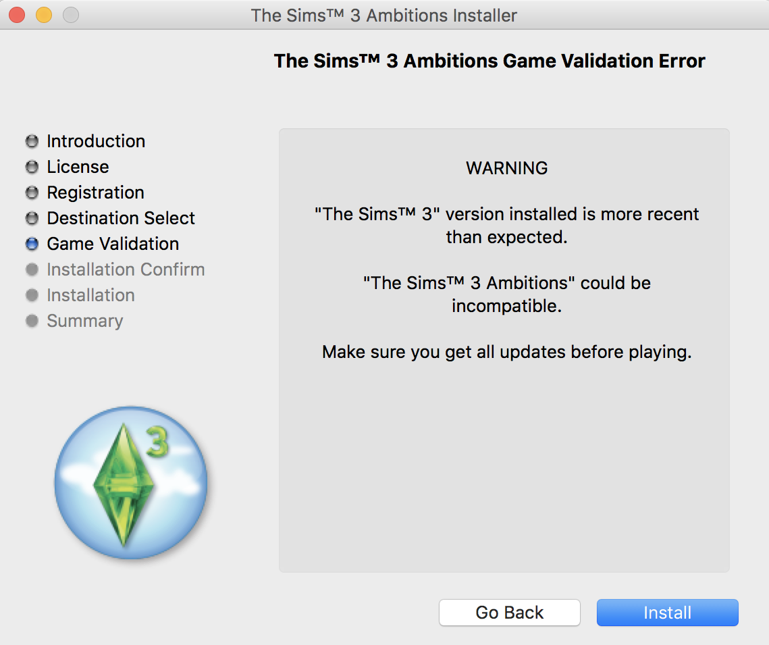Select the Registration step label
Screen dimensions: 769x645
click(x=95, y=192)
